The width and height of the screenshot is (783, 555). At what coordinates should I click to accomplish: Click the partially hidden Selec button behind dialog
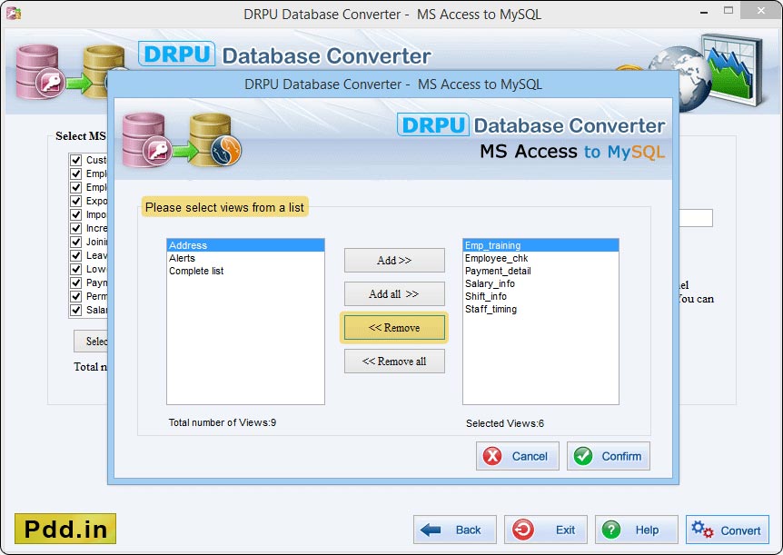tap(91, 342)
